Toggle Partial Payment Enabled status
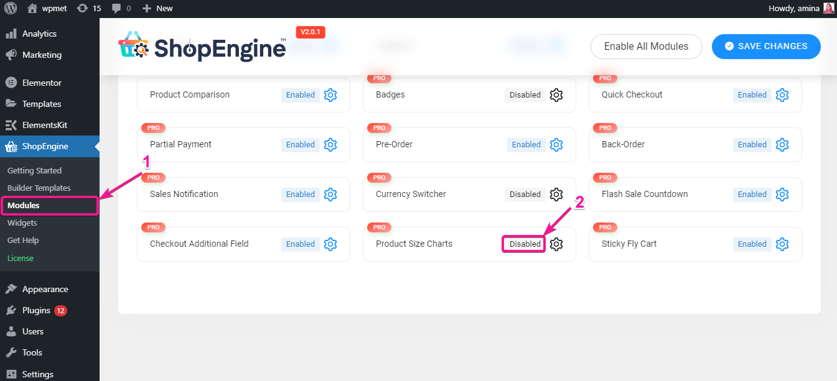 pyautogui.click(x=301, y=145)
